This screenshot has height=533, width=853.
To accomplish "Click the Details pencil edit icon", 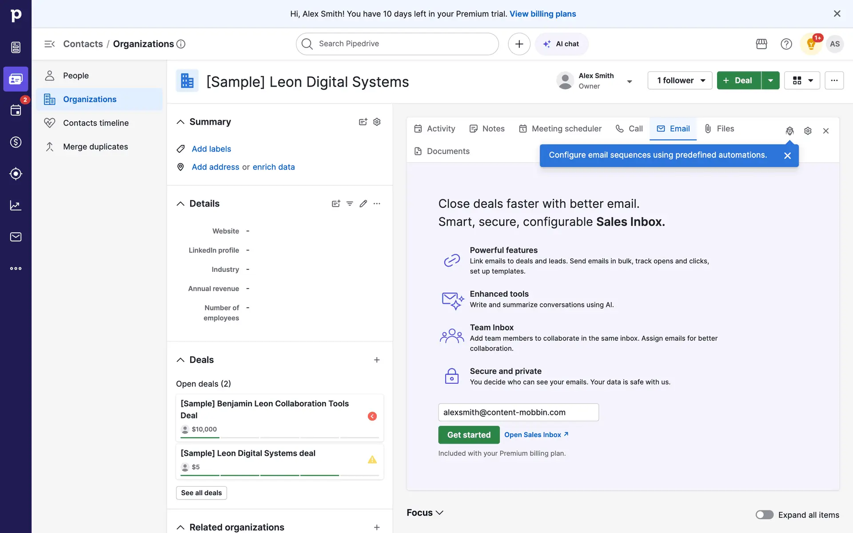I will pyautogui.click(x=363, y=203).
